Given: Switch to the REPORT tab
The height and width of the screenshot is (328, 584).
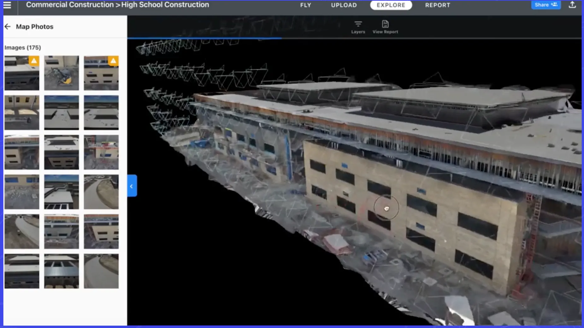Looking at the screenshot, I should (438, 5).
